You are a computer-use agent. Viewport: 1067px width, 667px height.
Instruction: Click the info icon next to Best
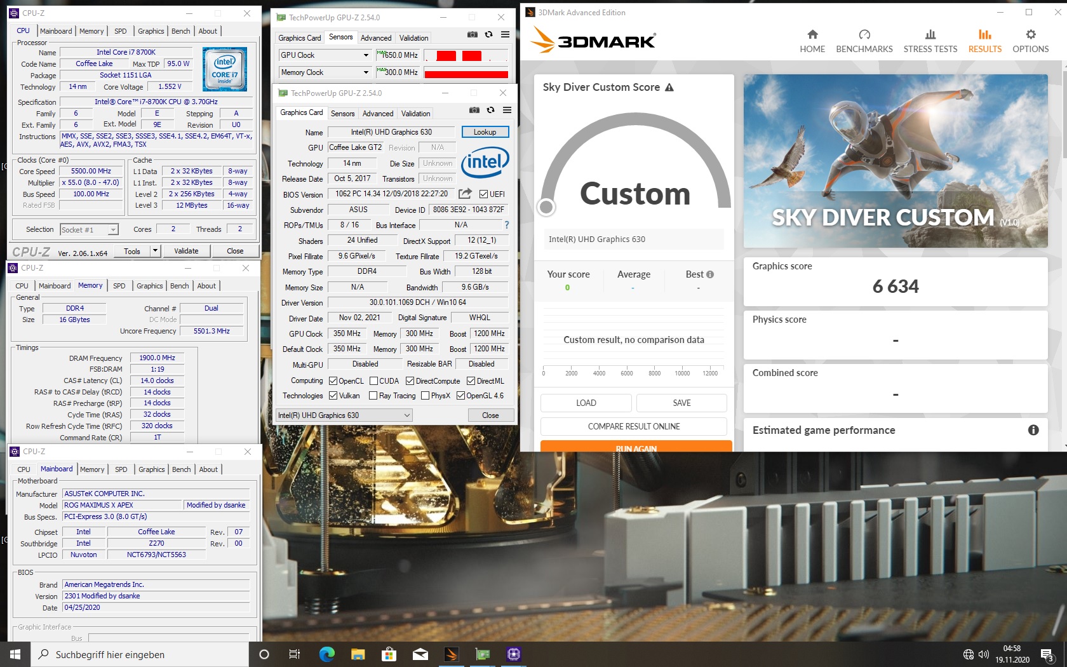710,274
